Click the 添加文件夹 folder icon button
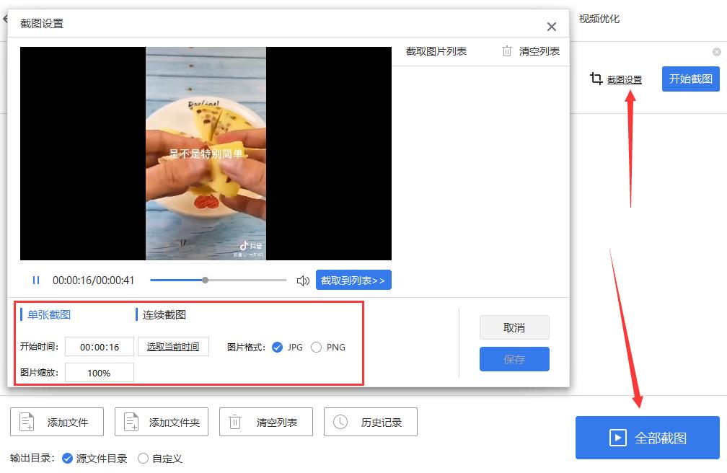Screen dimensions: 727x473 162,422
